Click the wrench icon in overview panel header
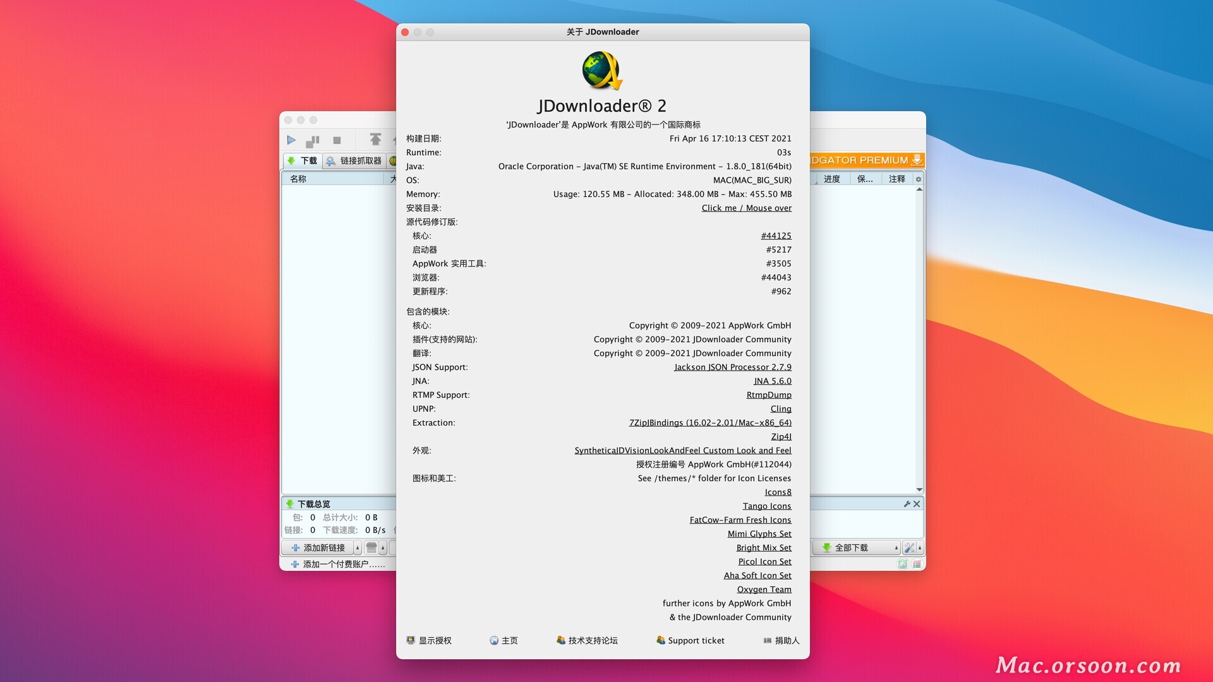Screen dimensions: 1213x682 (x=907, y=504)
